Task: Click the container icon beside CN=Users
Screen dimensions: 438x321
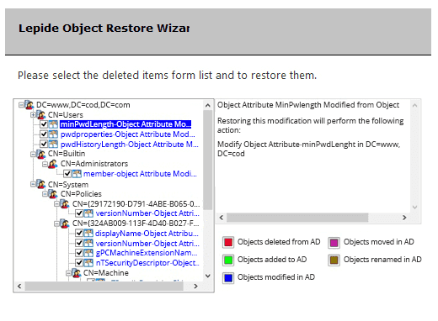Action: tap(41, 115)
